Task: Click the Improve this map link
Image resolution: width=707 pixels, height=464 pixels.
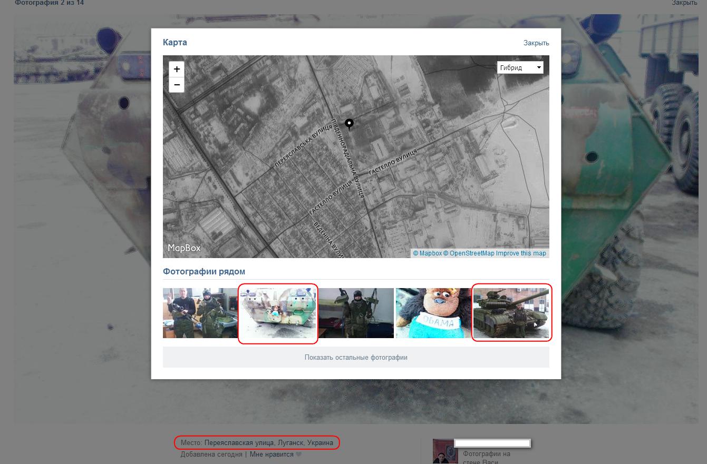Action: click(x=521, y=253)
